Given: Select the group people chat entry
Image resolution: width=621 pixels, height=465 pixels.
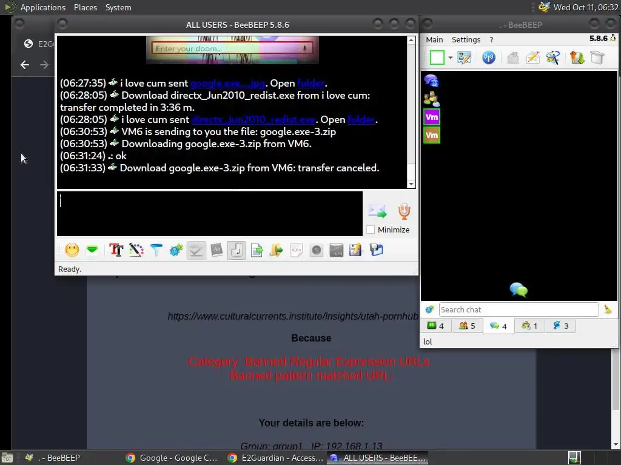Looking at the screenshot, I should point(431,99).
